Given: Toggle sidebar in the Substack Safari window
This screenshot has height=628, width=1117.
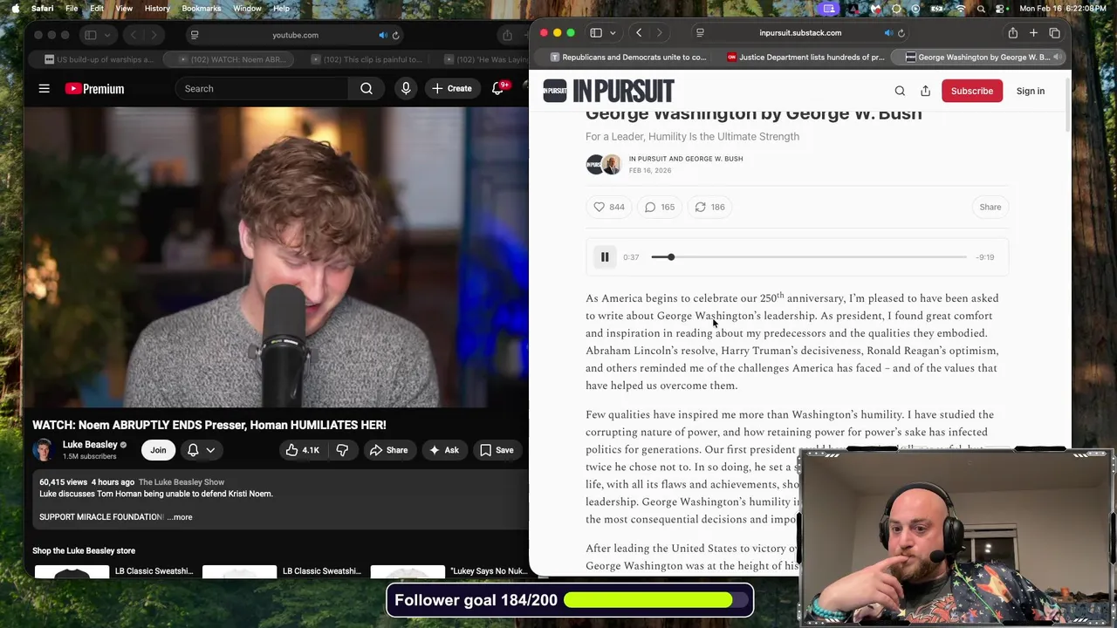Looking at the screenshot, I should (x=596, y=33).
